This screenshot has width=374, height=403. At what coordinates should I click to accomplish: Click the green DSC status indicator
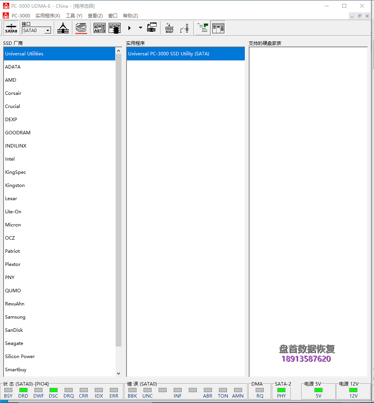tap(53, 390)
